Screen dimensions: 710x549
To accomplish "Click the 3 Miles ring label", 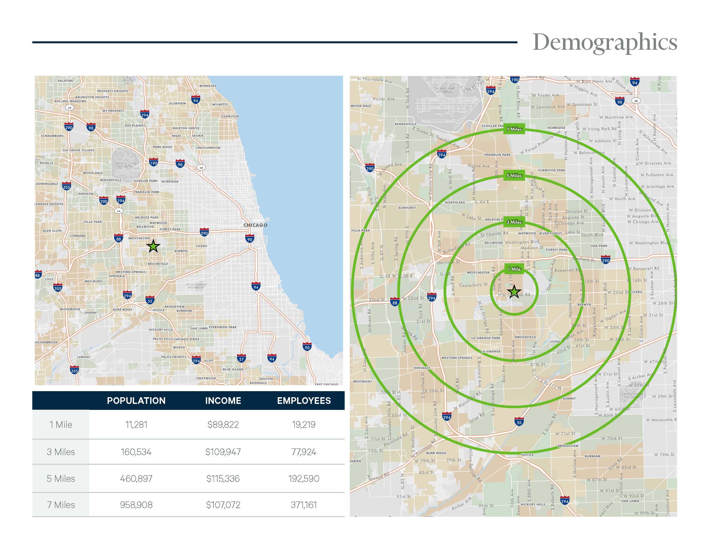I will coord(514,222).
